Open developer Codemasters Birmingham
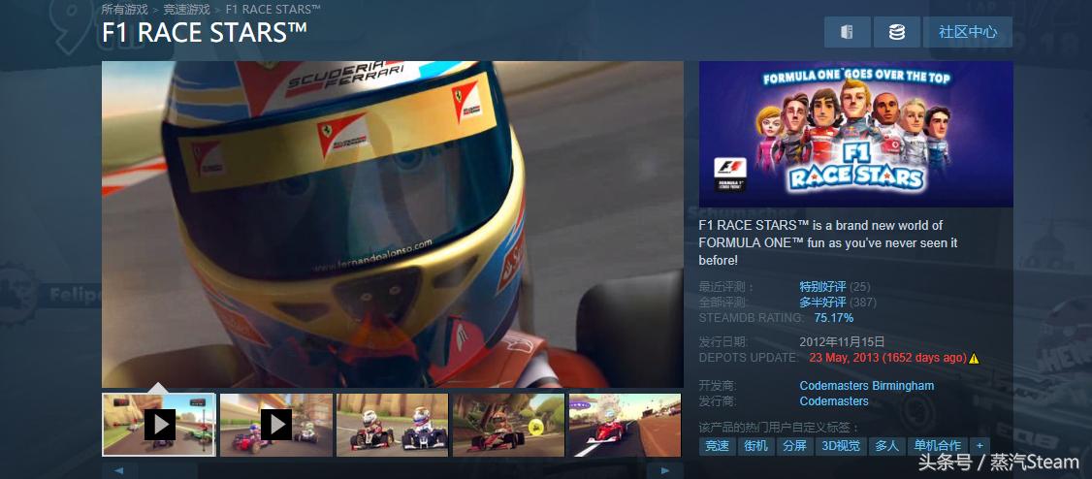Screen dimensions: 1092x479 click(x=866, y=386)
